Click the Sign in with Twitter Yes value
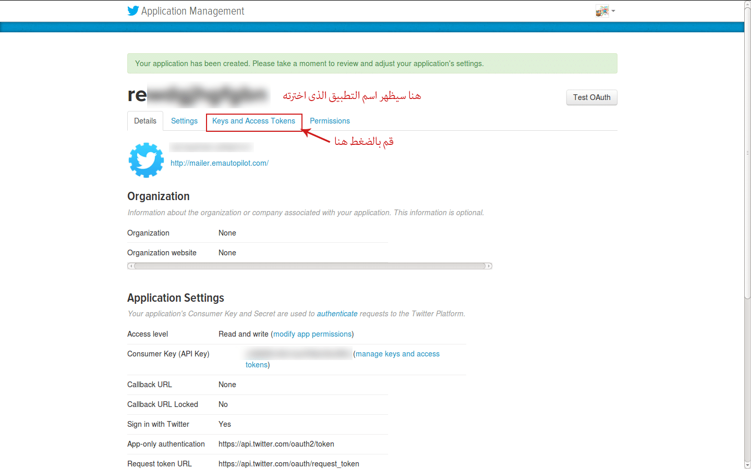Image resolution: width=751 pixels, height=469 pixels. point(225,424)
